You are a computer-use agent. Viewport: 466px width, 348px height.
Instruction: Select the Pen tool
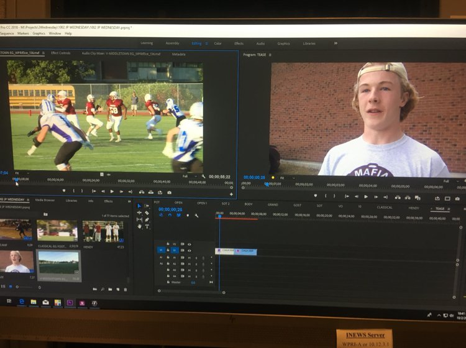tap(147, 219)
